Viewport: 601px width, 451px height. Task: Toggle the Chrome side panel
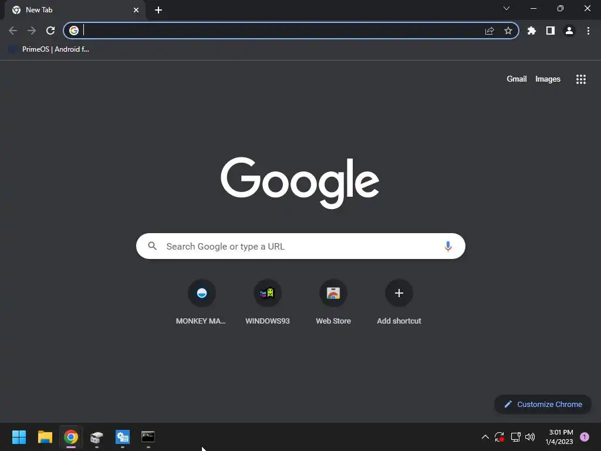point(551,31)
